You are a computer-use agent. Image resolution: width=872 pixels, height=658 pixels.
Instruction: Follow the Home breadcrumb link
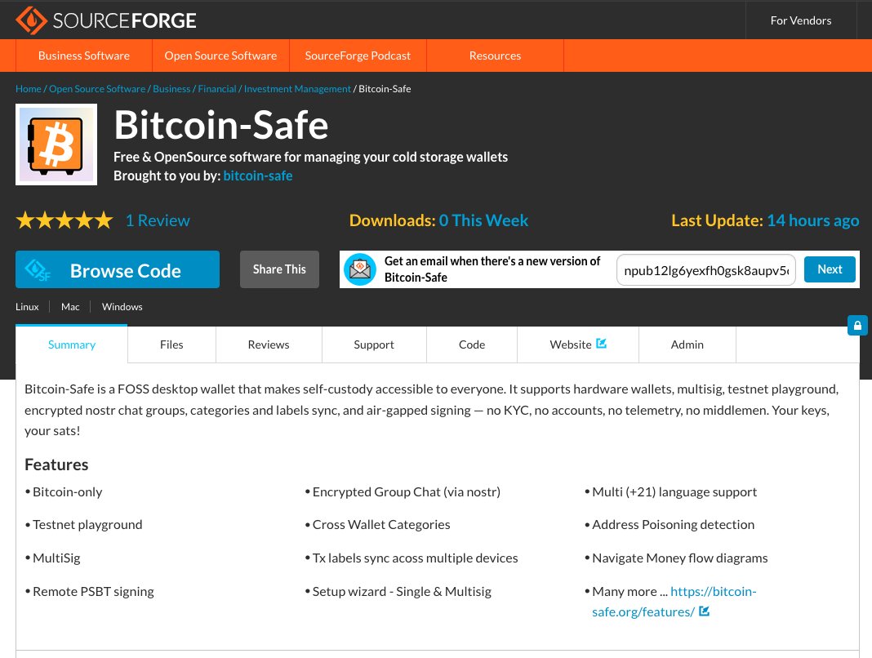point(29,88)
